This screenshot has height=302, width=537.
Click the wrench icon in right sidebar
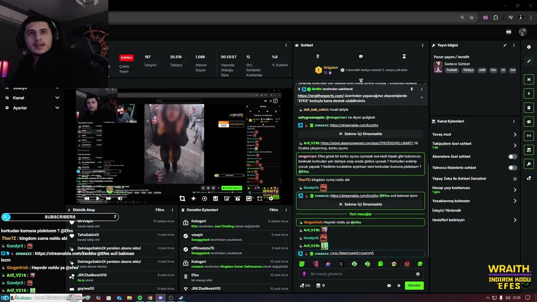coord(529,164)
